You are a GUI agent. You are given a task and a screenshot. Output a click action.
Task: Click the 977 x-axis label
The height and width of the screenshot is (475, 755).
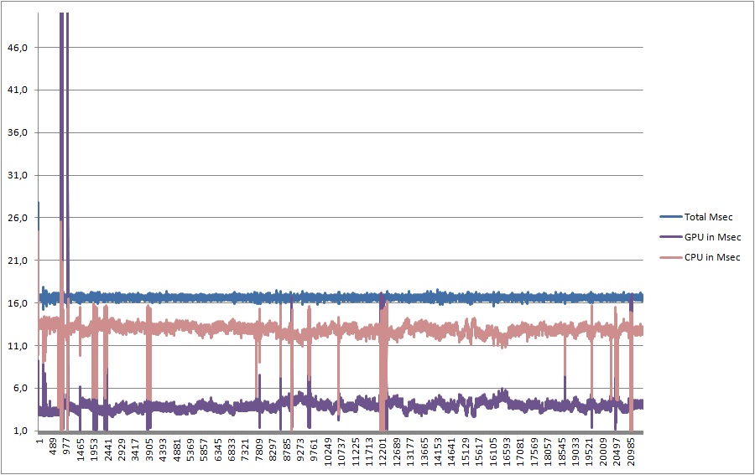(x=66, y=447)
